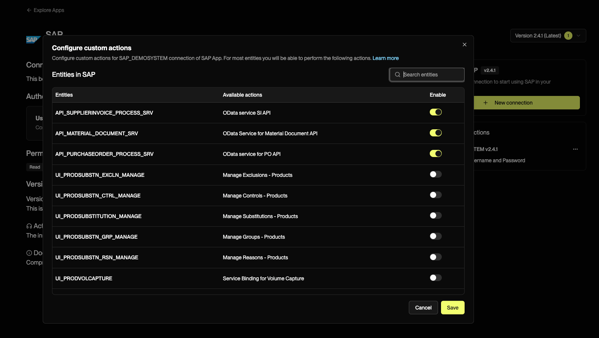Turn on UI_PRODSUBSTITUTION_MANAGE switch
Image resolution: width=599 pixels, height=338 pixels.
point(435,215)
